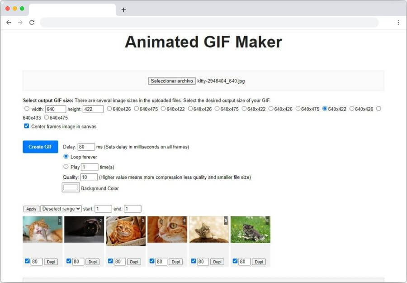
Task: Click the kitty-2948404_640.jpg file name
Action: coord(221,81)
